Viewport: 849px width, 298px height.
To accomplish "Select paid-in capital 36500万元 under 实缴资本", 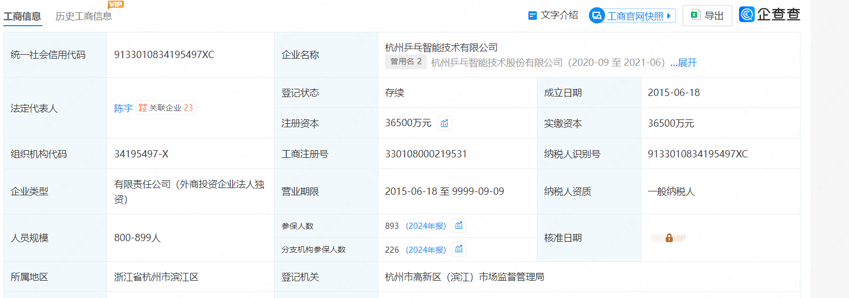I will 671,123.
